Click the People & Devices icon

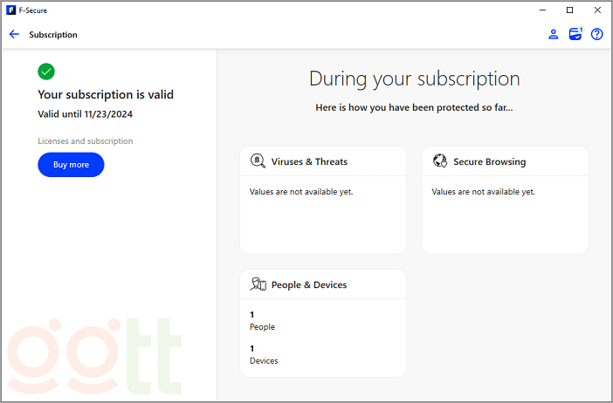click(x=258, y=284)
